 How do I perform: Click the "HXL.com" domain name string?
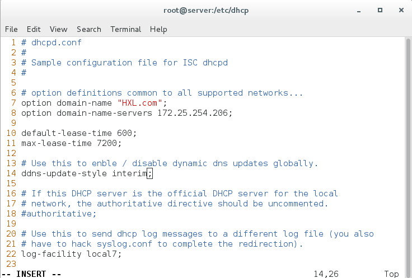[x=139, y=103]
